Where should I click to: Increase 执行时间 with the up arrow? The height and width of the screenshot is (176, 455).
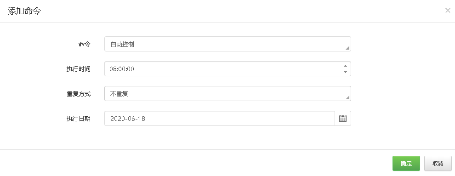click(345, 66)
